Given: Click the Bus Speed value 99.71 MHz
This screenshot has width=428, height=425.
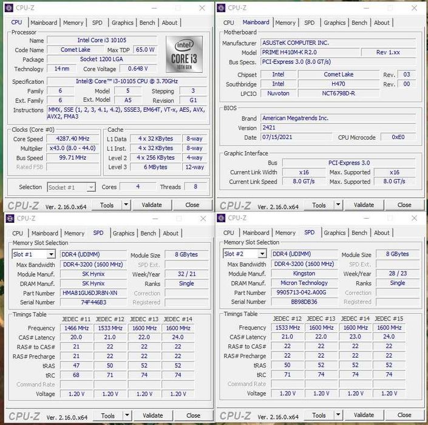Looking at the screenshot, I should [x=73, y=158].
